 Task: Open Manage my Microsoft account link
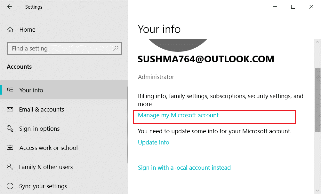(x=178, y=115)
